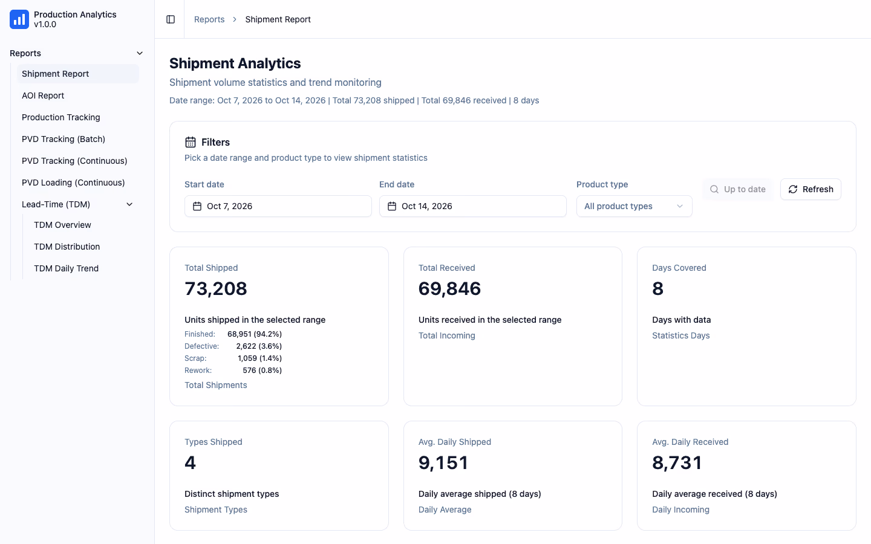The width and height of the screenshot is (871, 544).
Task: Open PVD Tracking (Batch)
Action: [x=78, y=139]
